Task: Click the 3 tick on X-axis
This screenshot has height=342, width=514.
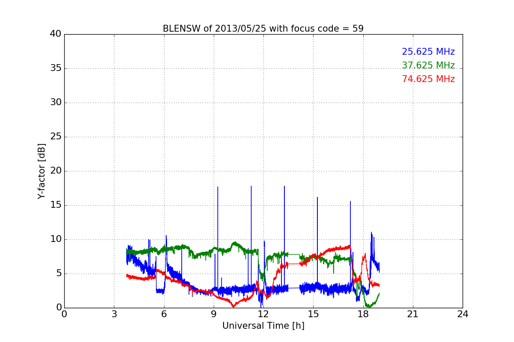Action: (114, 314)
